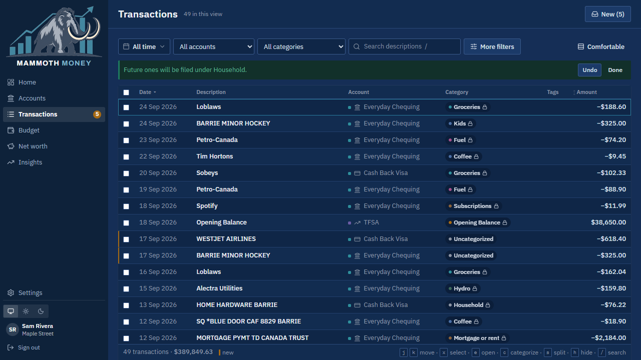Toggle the select-all checkbox in header
This screenshot has width=641, height=360.
126,92
